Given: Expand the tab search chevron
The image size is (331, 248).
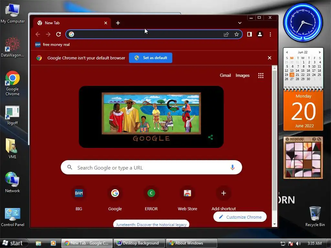Looking at the screenshot, I should pos(240,23).
